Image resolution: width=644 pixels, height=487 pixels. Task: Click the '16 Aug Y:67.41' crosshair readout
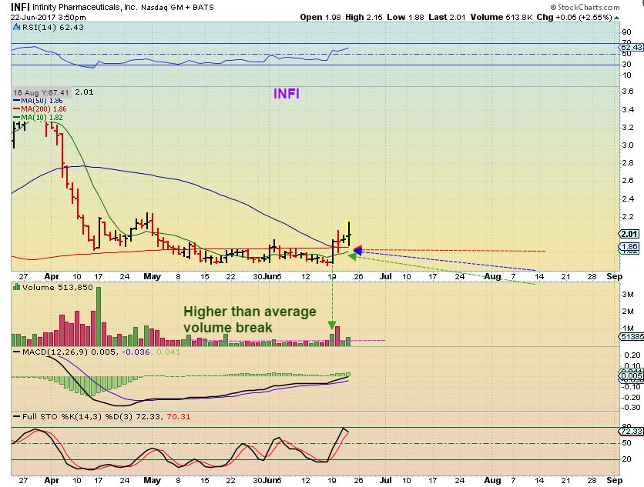click(41, 92)
